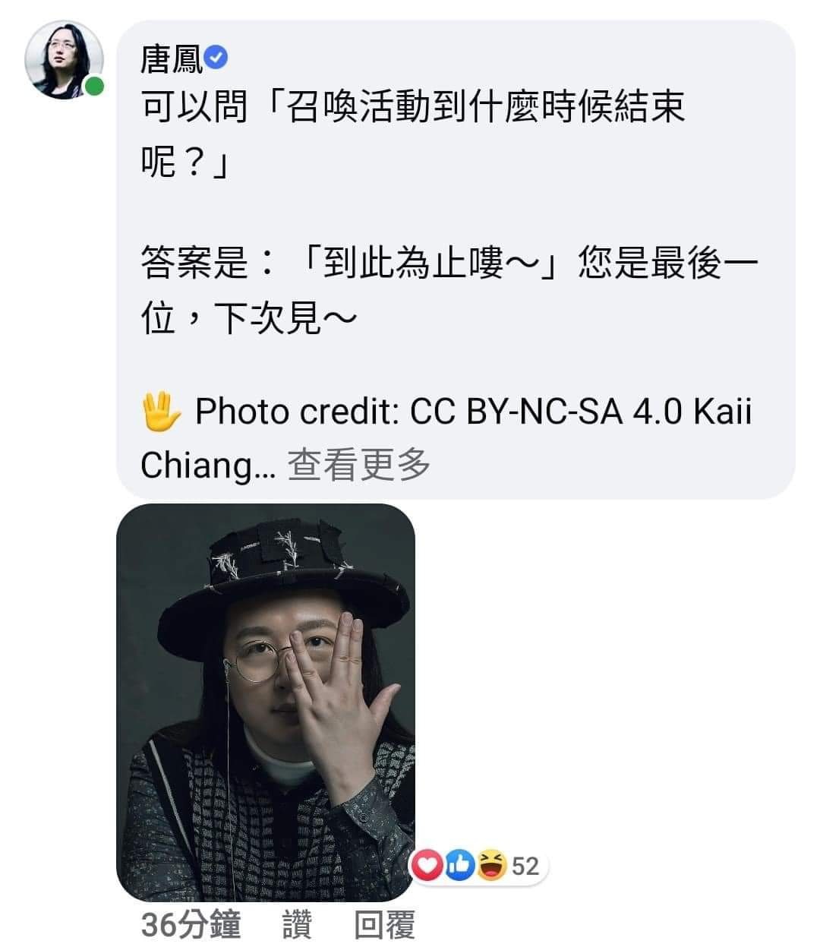Reply to the comment via 回覆
820x947 pixels.
384,925
